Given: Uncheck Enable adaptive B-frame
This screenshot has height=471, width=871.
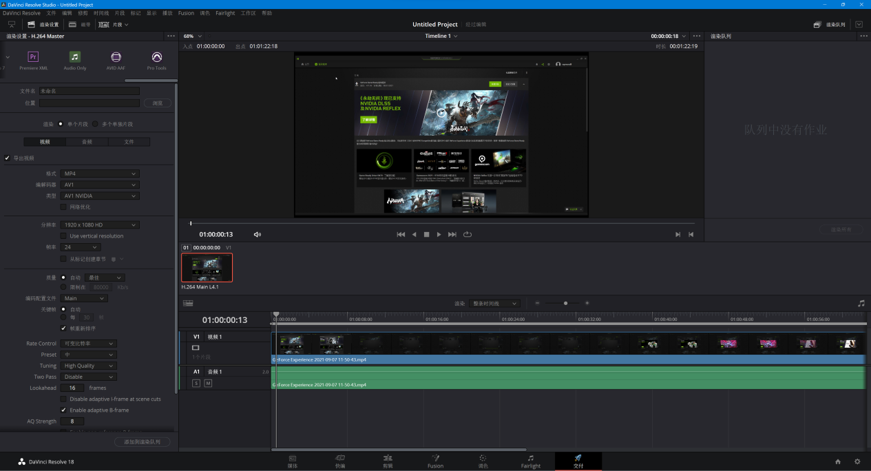Looking at the screenshot, I should coord(64,410).
